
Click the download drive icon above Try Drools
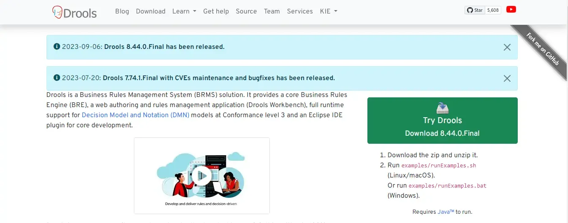click(x=442, y=108)
